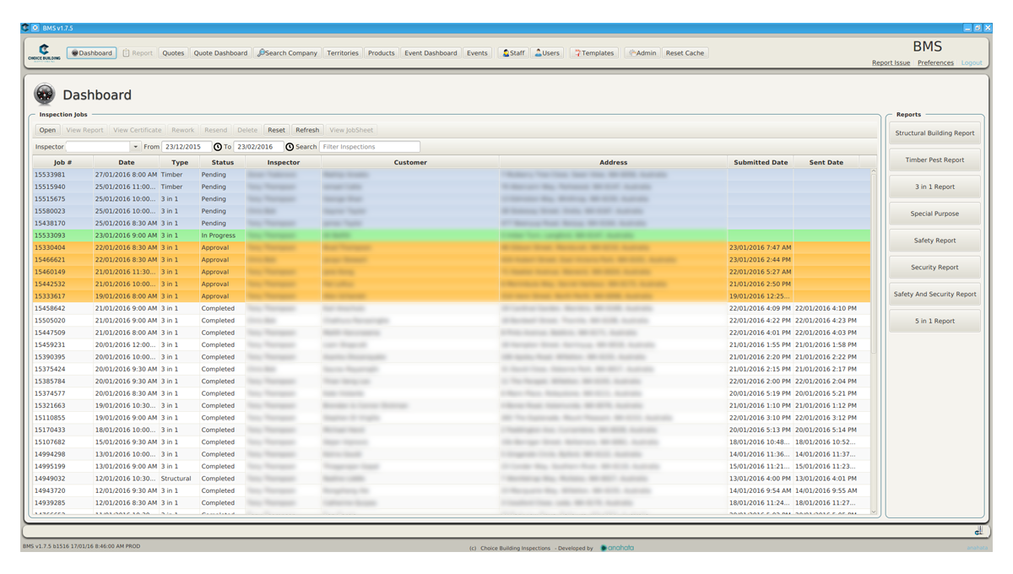1013x574 pixels.
Task: Sort by the Date column header
Action: [x=126, y=162]
